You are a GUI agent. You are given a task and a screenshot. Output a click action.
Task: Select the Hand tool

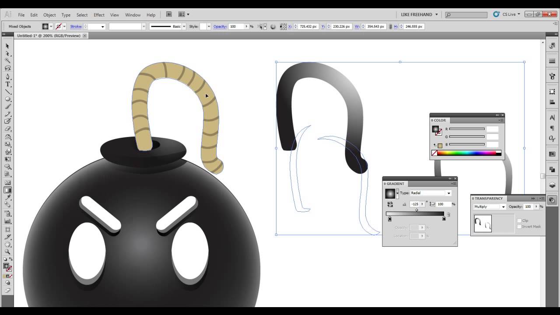pyautogui.click(x=7, y=245)
